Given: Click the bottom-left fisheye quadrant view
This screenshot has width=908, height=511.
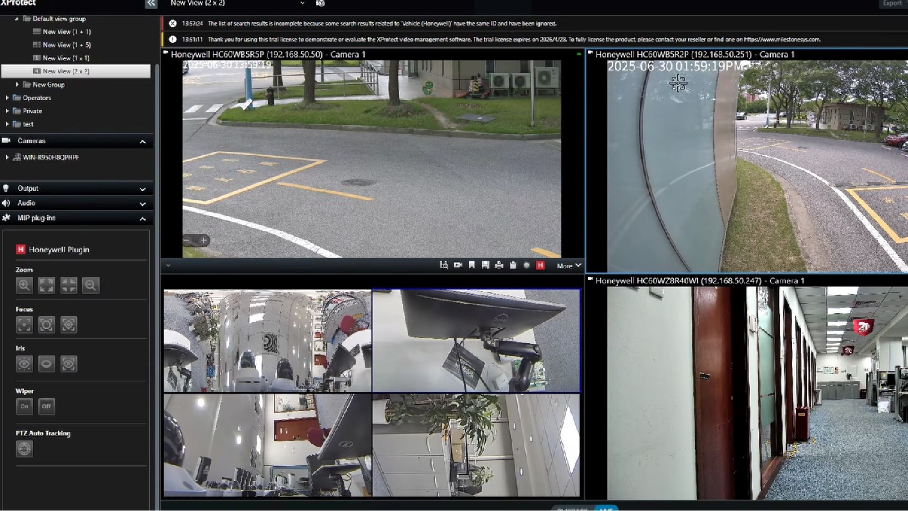Looking at the screenshot, I should [x=267, y=445].
